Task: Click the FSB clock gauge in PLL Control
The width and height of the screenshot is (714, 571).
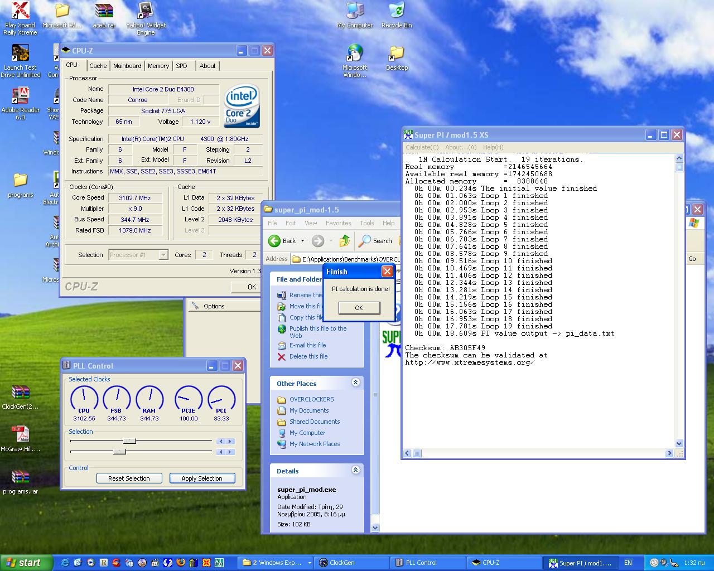Action: (117, 399)
